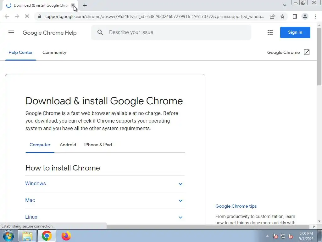Go back with the browser back arrow
Viewport: 322px width, 242px height.
point(7,16)
